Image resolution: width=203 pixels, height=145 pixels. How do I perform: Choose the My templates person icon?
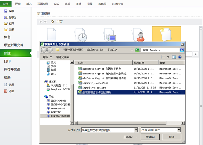pyautogui.click(x=138, y=35)
